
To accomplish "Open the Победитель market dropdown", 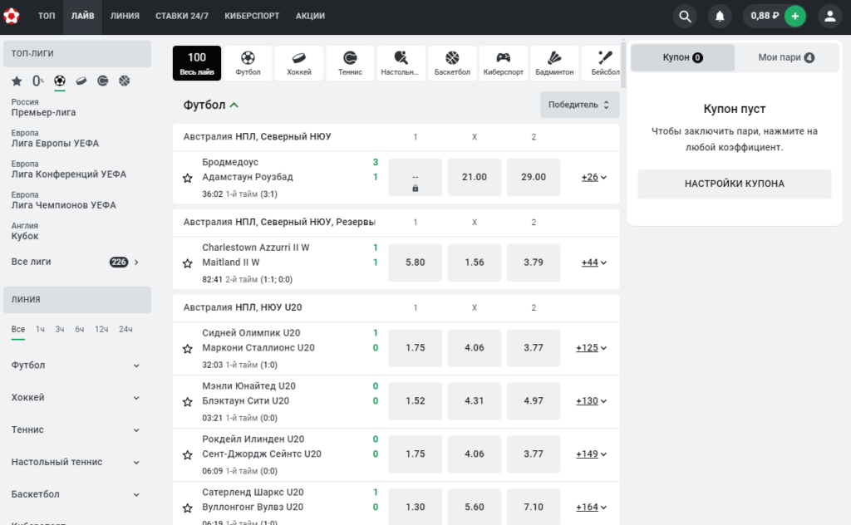I will tap(579, 105).
